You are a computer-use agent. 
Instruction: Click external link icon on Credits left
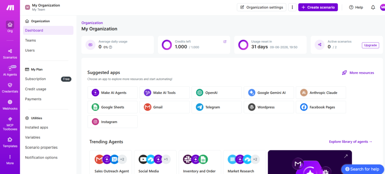pos(225,42)
